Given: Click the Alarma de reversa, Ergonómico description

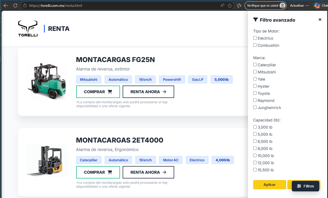Looking at the screenshot, I should (x=107, y=149).
